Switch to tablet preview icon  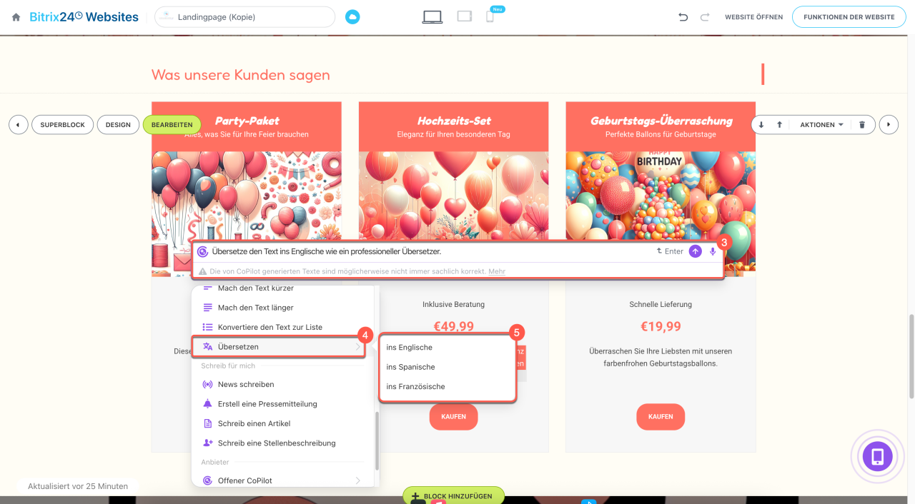pos(465,16)
